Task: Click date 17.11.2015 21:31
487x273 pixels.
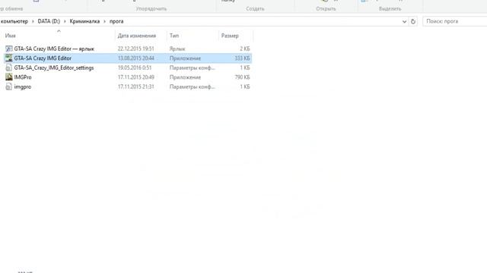Action: [135, 86]
